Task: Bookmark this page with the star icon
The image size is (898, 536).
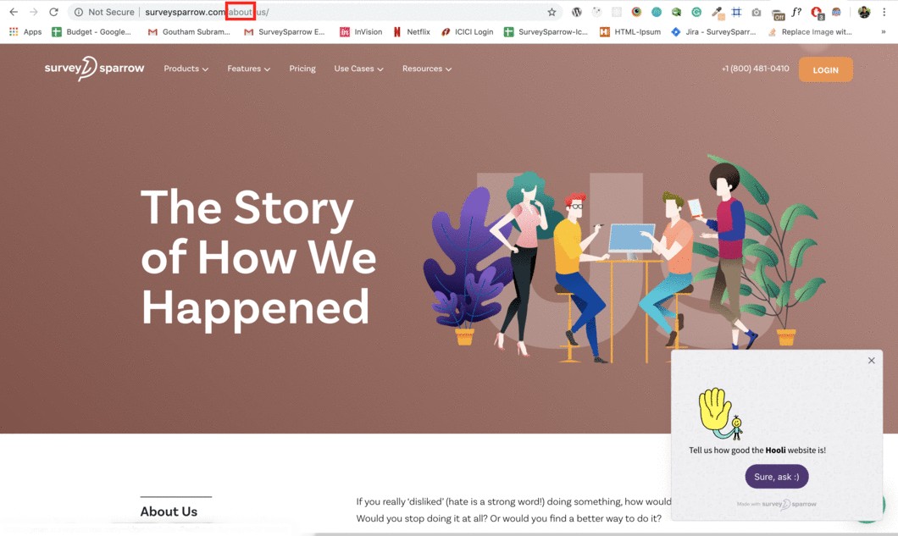Action: [x=552, y=12]
